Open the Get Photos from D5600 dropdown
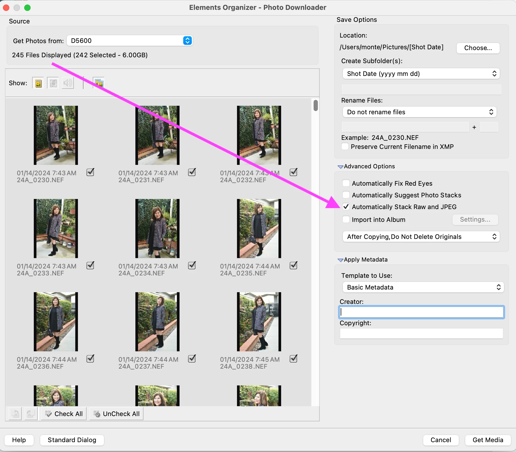 tap(130, 41)
